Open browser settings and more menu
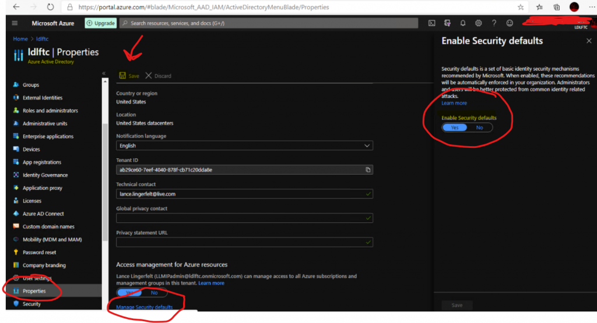This screenshot has height=323, width=597. pos(592,7)
